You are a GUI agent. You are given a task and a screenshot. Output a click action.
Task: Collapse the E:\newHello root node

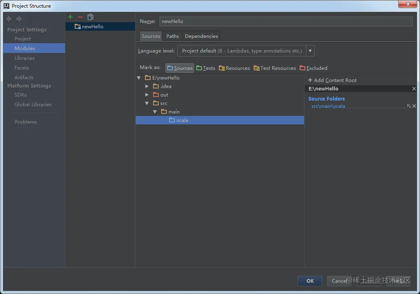click(139, 78)
